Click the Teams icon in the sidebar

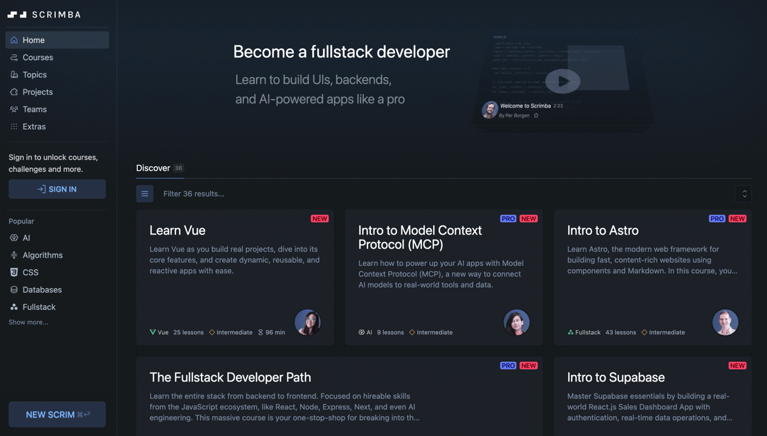coord(13,109)
